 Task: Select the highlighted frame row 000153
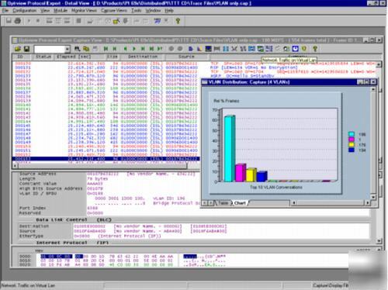106,159
